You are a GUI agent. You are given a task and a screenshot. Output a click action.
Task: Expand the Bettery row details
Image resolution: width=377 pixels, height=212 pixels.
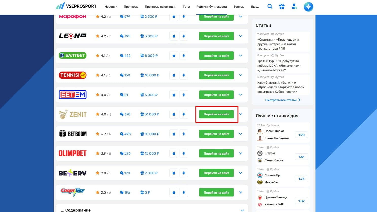point(241,173)
